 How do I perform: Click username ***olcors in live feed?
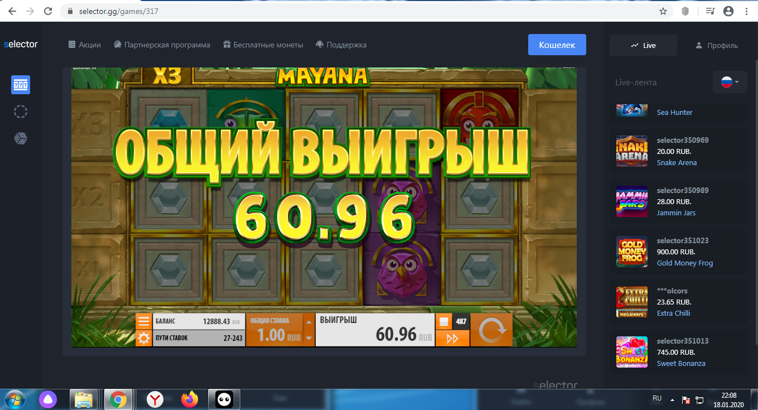[x=672, y=291]
